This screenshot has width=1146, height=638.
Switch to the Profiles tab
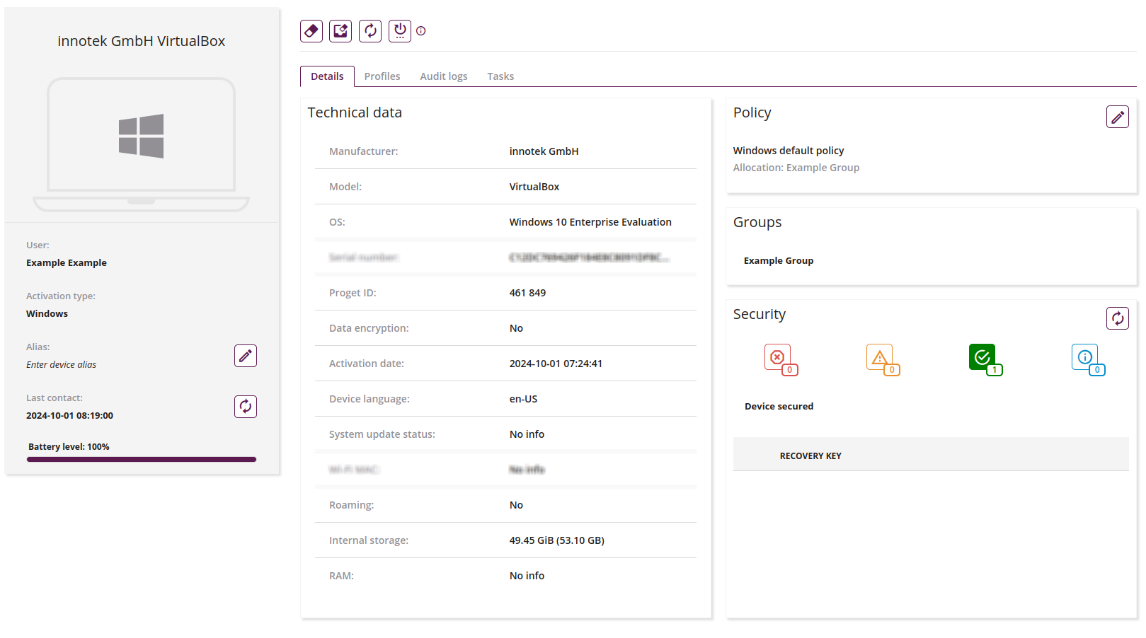coord(382,76)
